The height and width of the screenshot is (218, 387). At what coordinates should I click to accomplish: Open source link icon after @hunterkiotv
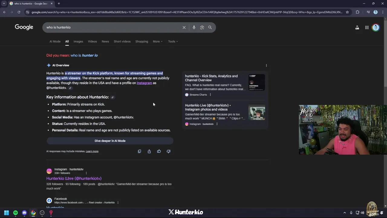coord(70,88)
